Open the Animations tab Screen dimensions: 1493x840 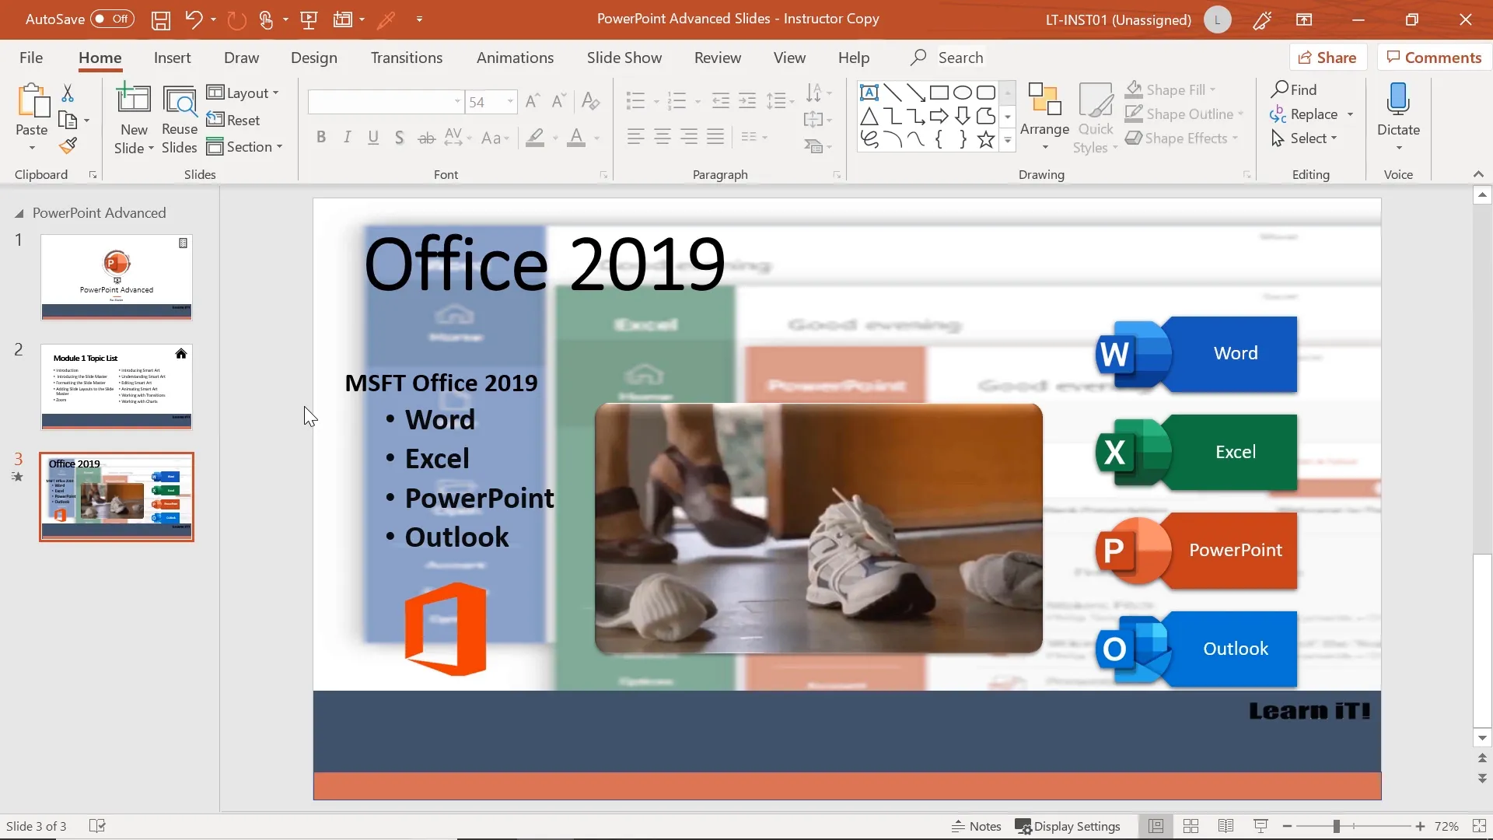pyautogui.click(x=515, y=58)
